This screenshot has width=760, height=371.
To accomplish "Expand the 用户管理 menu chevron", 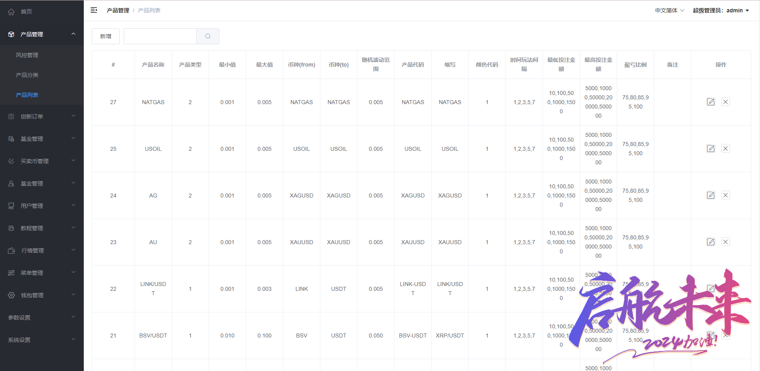I will 73,205.
